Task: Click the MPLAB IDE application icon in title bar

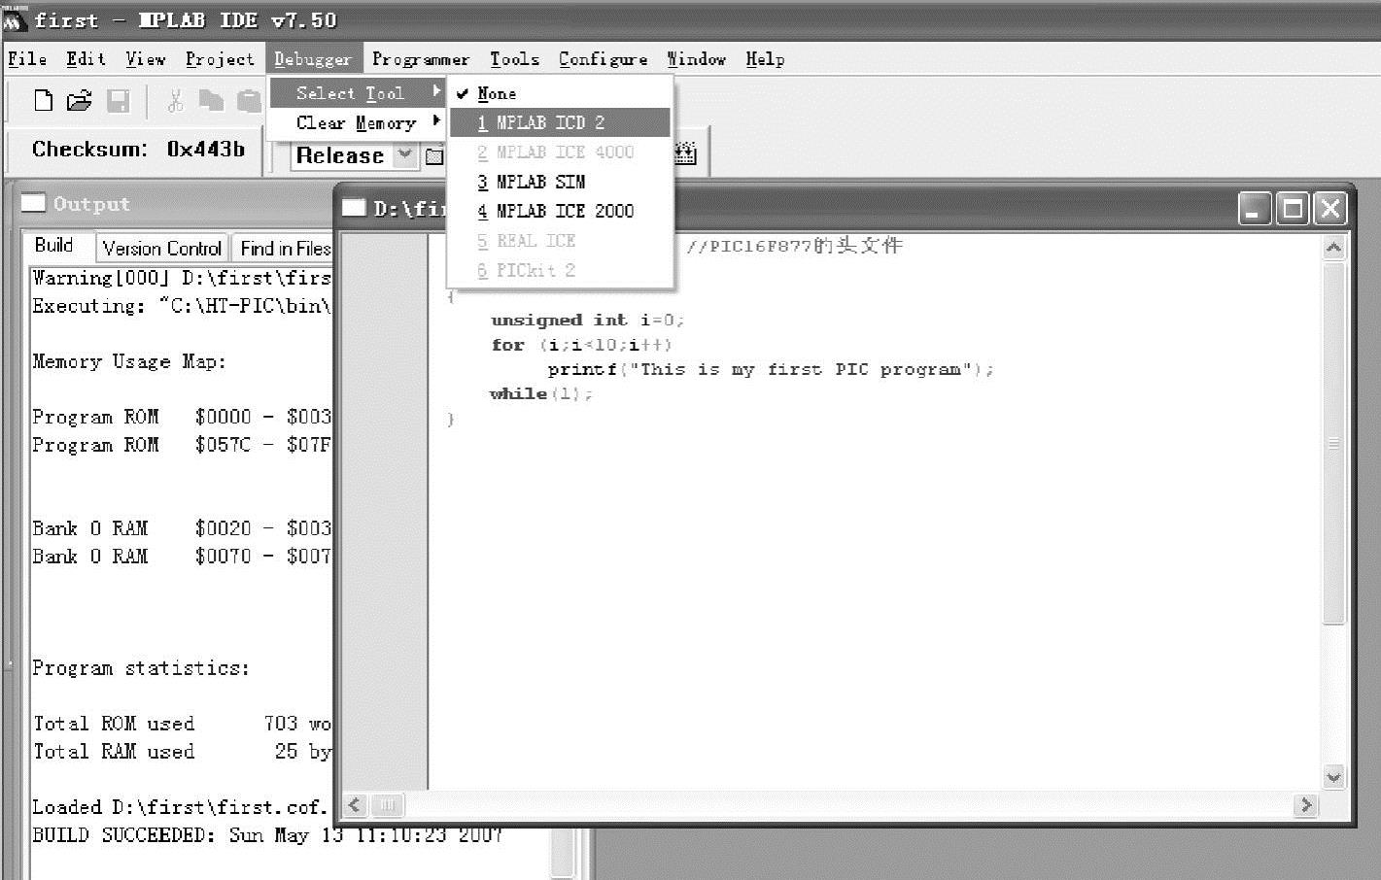Action: pyautogui.click(x=15, y=19)
